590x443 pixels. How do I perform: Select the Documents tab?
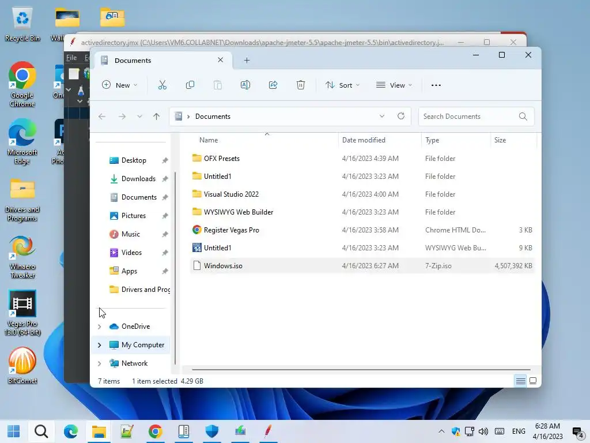(x=162, y=60)
